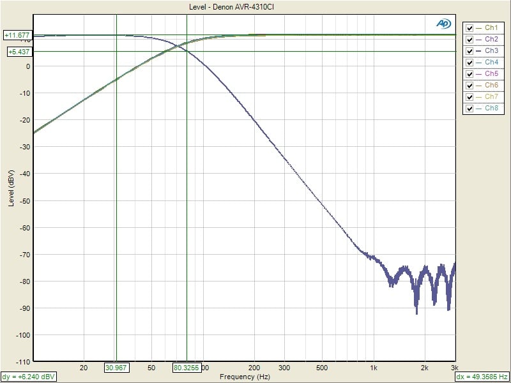This screenshot has height=383, width=511.
Task: Toggle visibility of Ch5 in legend
Action: 470,74
